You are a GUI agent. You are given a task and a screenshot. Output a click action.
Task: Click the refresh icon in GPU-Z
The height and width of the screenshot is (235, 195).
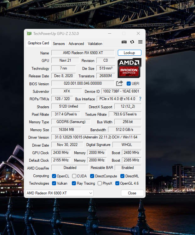132,42
